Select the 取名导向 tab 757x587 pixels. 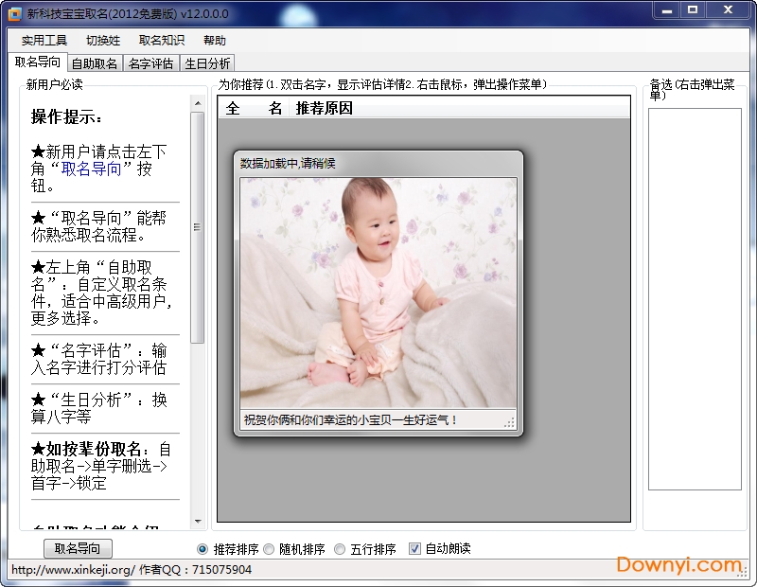[38, 62]
